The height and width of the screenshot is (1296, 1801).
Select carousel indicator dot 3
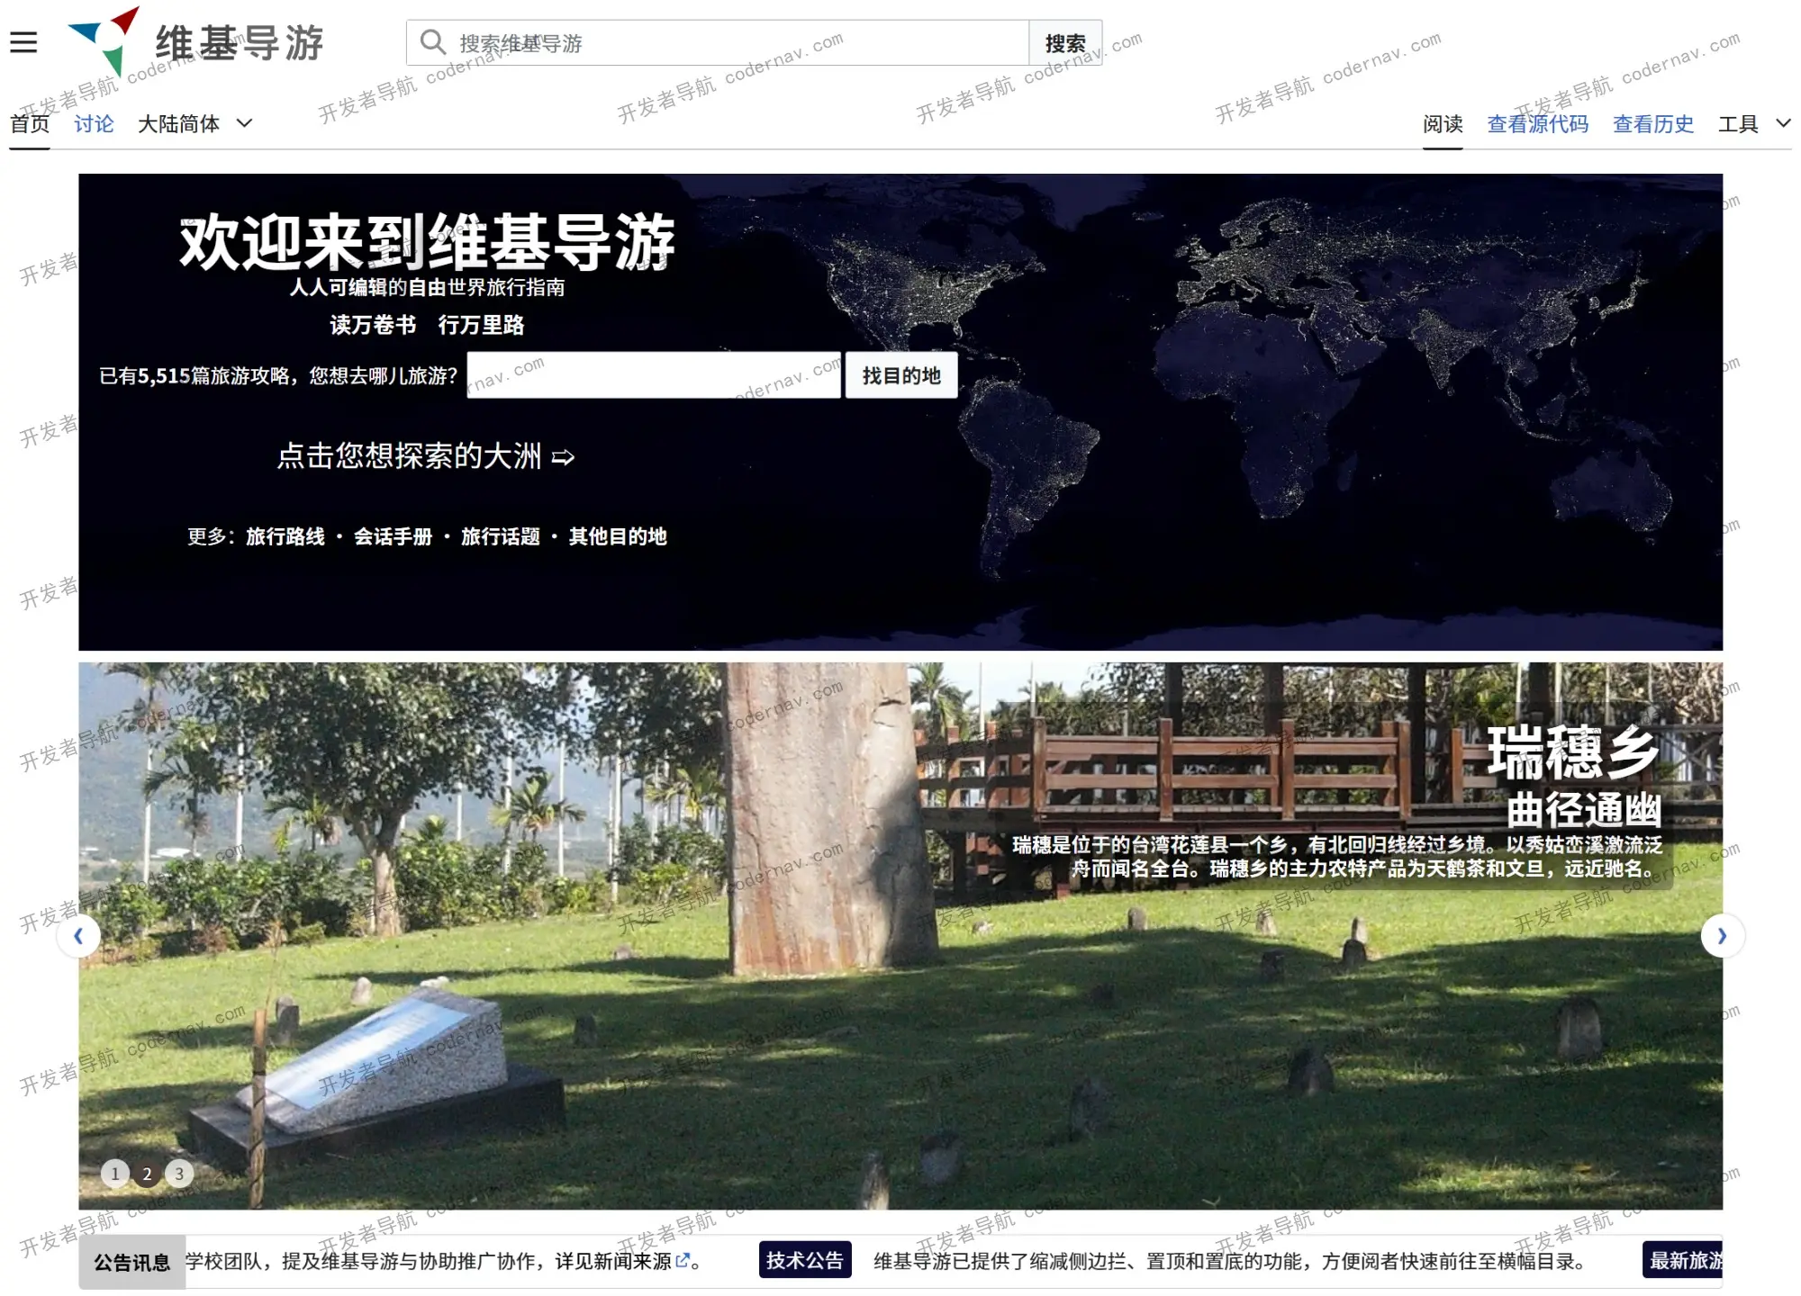[x=179, y=1173]
